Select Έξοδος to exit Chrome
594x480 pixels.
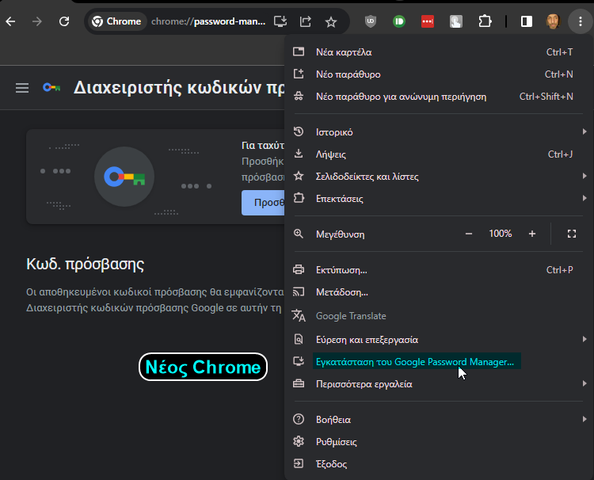click(x=437, y=463)
